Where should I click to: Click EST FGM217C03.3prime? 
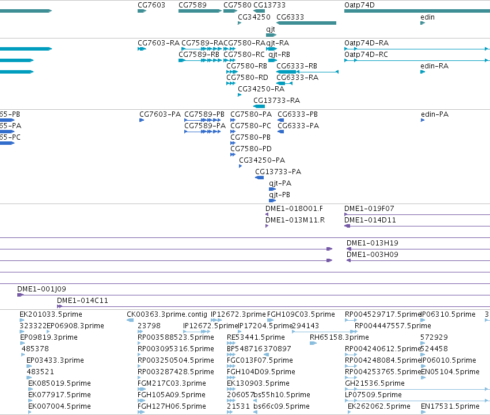coord(172,383)
